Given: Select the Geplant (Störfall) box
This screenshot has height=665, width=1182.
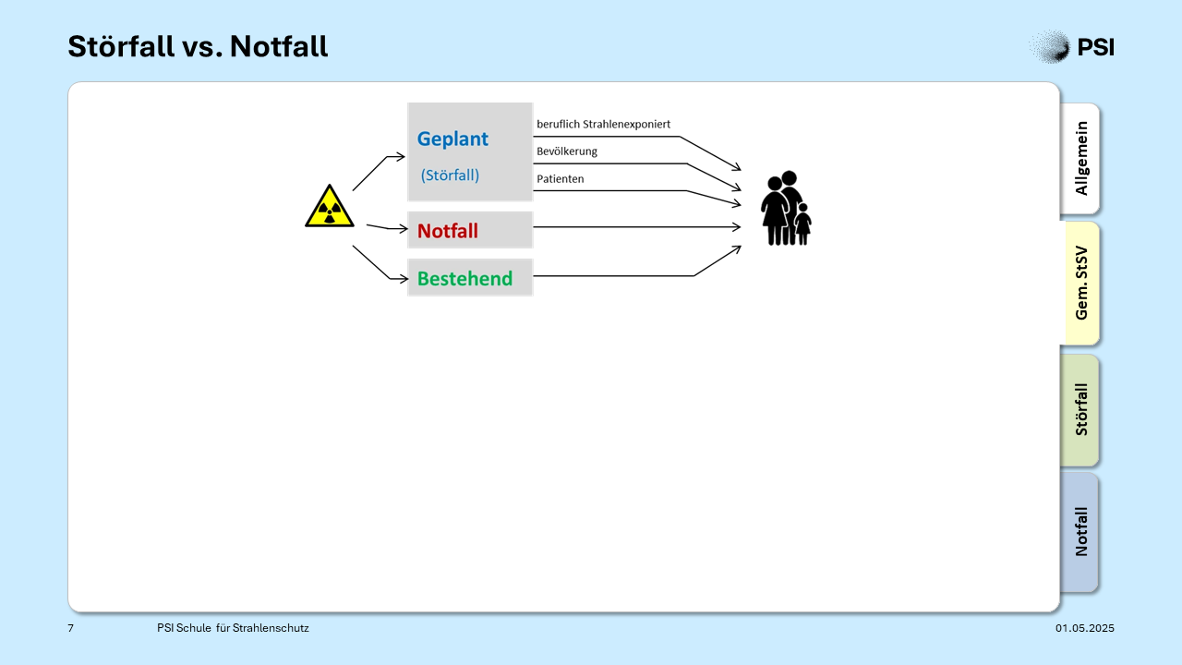Looking at the screenshot, I should pos(470,151).
